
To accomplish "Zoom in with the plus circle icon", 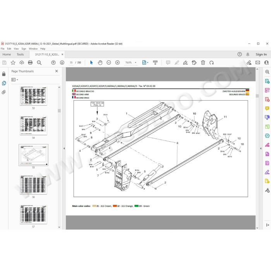I will (x=117, y=63).
